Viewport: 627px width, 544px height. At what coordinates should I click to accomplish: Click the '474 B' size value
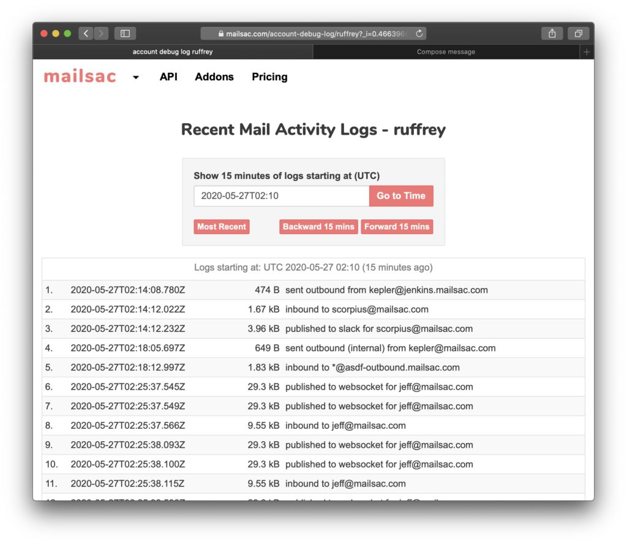click(x=267, y=290)
